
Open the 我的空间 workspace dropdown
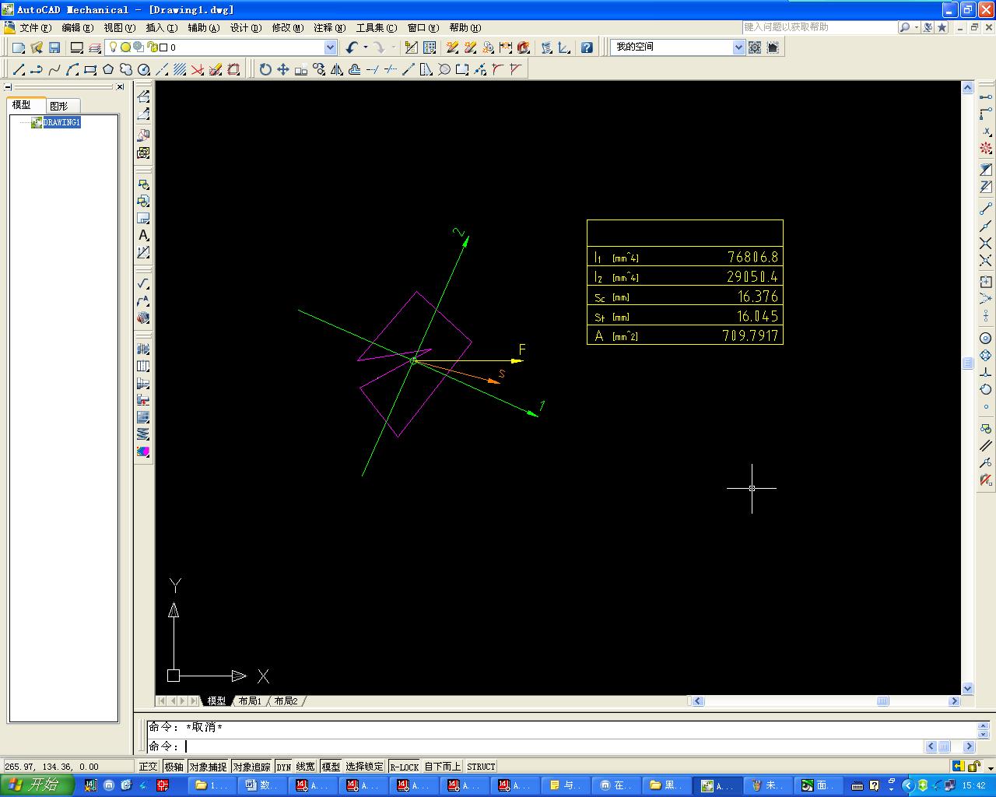coord(738,47)
